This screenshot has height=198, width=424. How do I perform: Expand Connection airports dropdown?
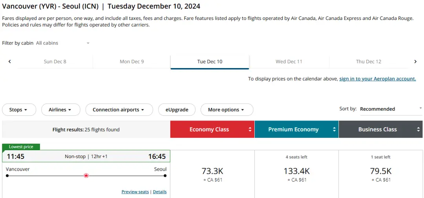pos(119,110)
